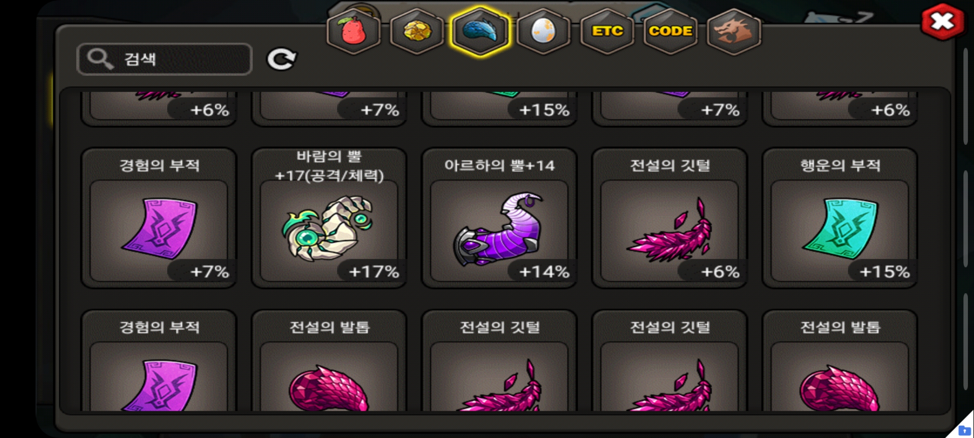Select the 바람의 뿔 +17% horn item
Screen dimensions: 974x438
point(329,218)
